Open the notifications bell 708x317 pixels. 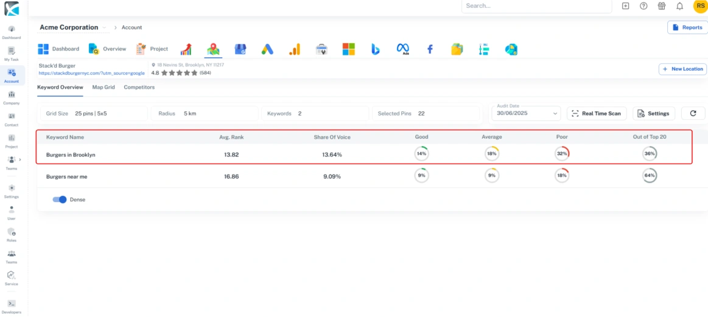(679, 6)
